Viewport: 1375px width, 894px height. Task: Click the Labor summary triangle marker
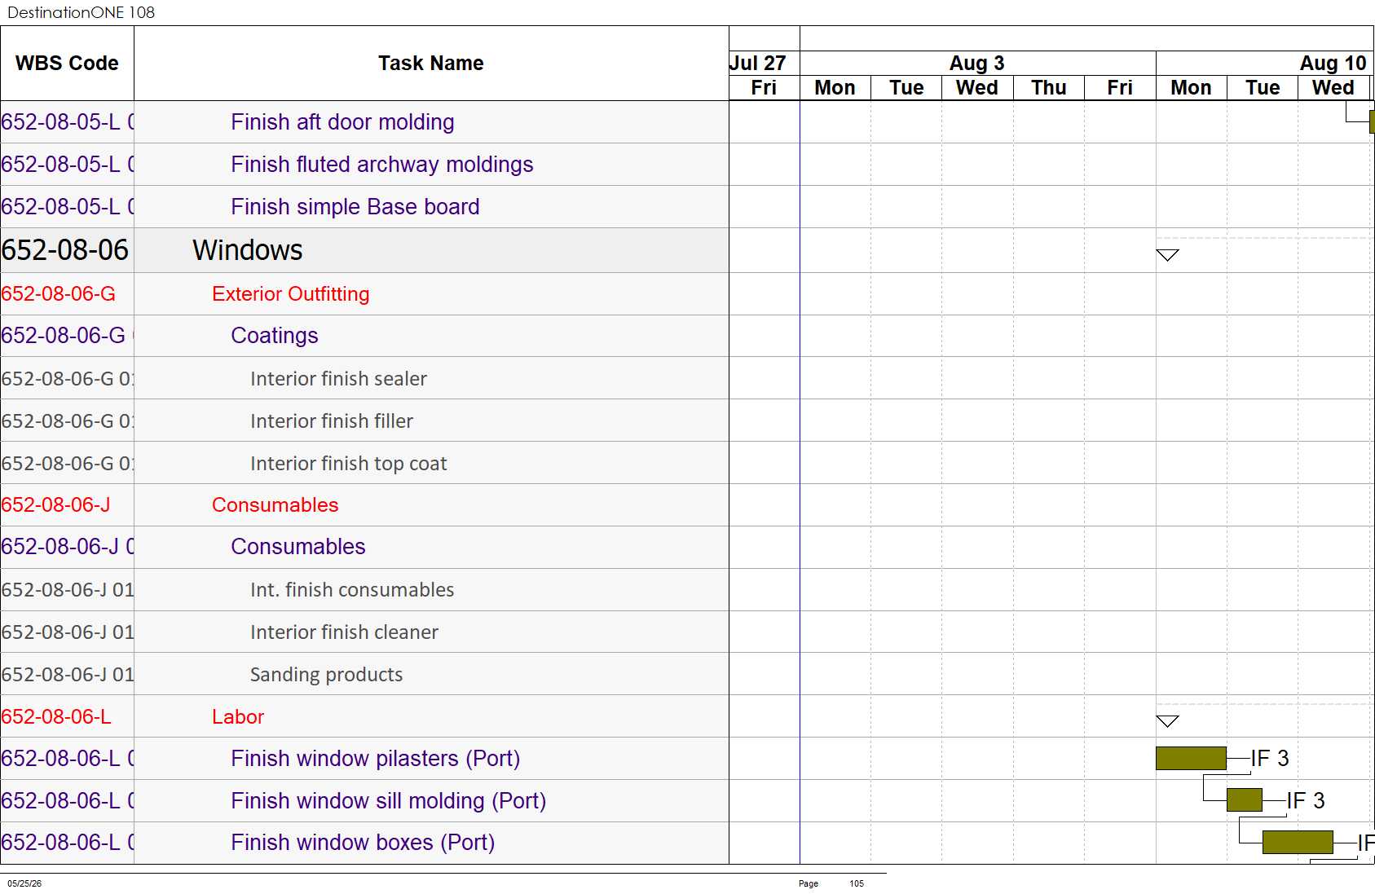pyautogui.click(x=1167, y=721)
